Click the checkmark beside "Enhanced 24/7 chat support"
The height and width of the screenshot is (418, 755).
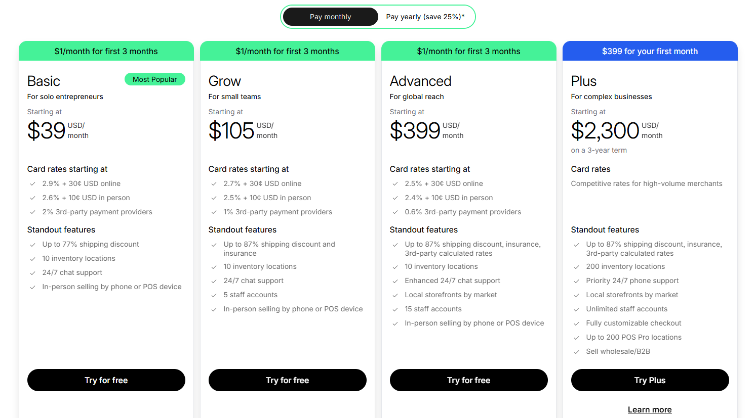(395, 281)
